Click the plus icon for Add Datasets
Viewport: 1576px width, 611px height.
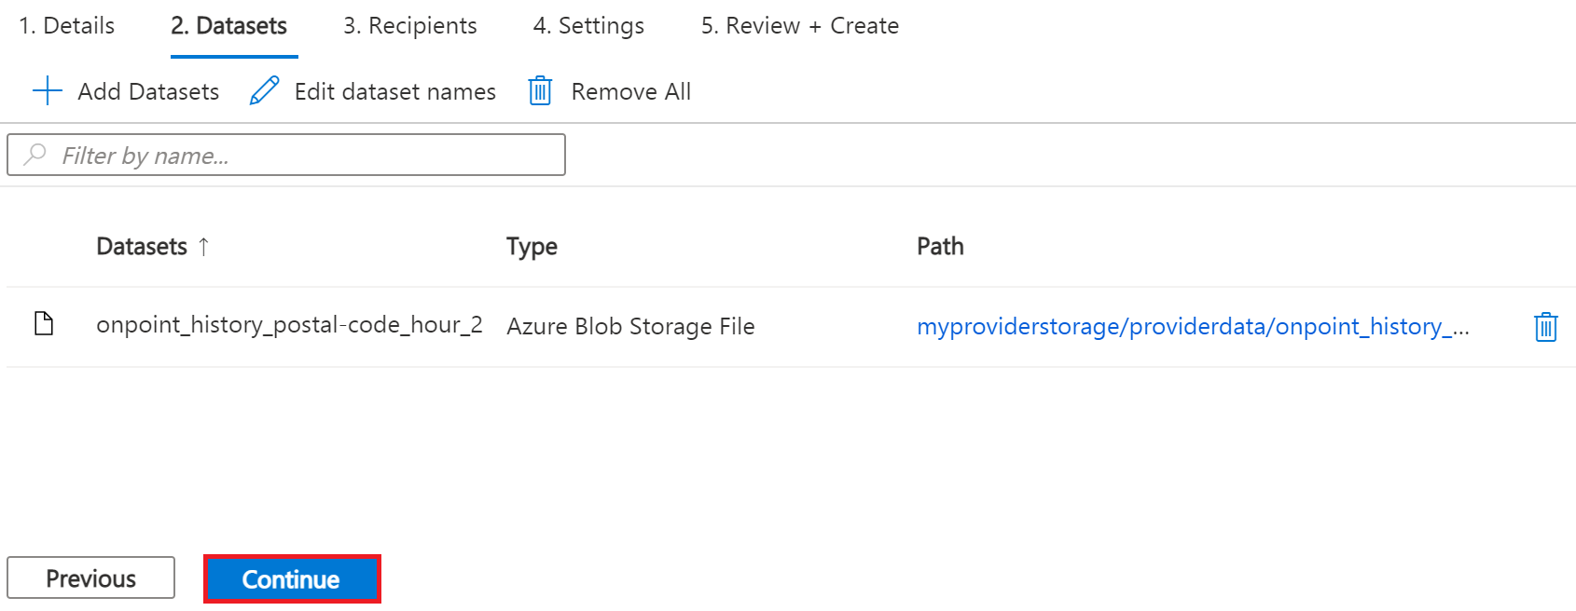click(x=47, y=91)
